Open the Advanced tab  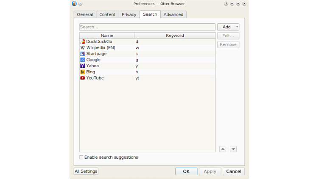[x=173, y=14]
